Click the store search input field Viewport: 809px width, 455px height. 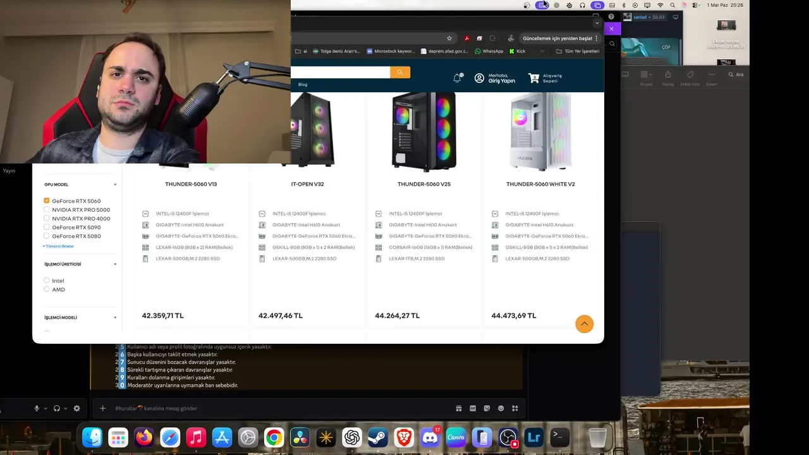pyautogui.click(x=340, y=73)
